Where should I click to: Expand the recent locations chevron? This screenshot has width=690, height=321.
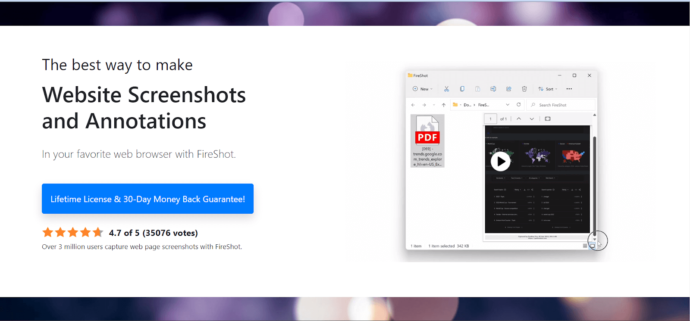(434, 105)
